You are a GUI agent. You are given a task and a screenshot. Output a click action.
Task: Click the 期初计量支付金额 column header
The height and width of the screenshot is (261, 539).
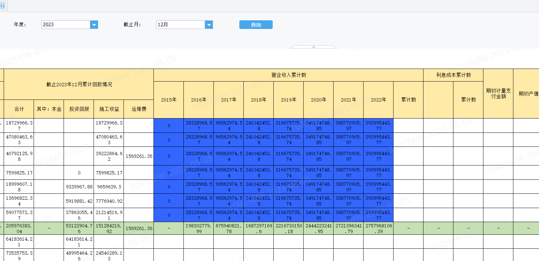pyautogui.click(x=498, y=94)
